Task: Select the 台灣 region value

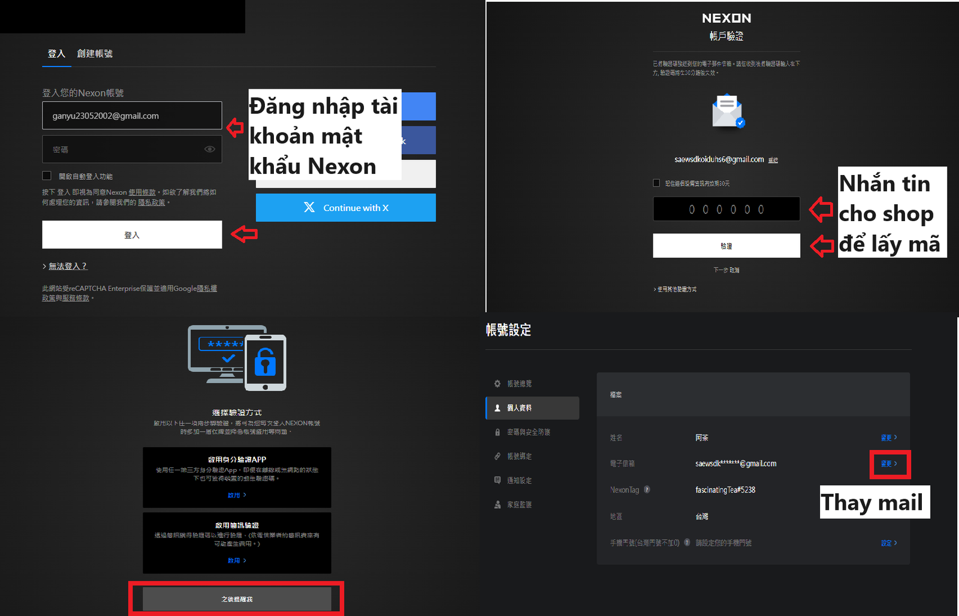Action: pos(702,516)
